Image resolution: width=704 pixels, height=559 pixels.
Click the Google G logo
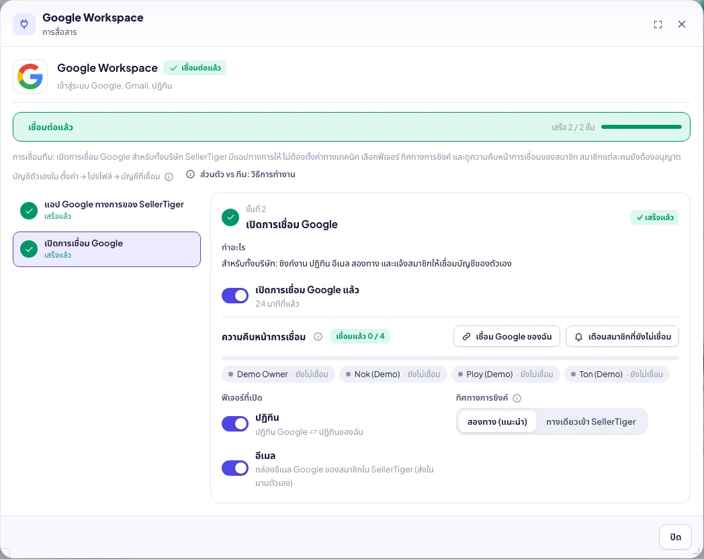pos(30,77)
